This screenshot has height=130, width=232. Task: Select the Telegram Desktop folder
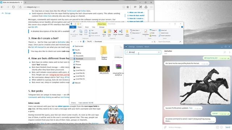(x=104, y=53)
